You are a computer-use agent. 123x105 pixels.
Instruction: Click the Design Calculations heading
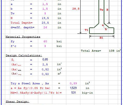(24, 55)
